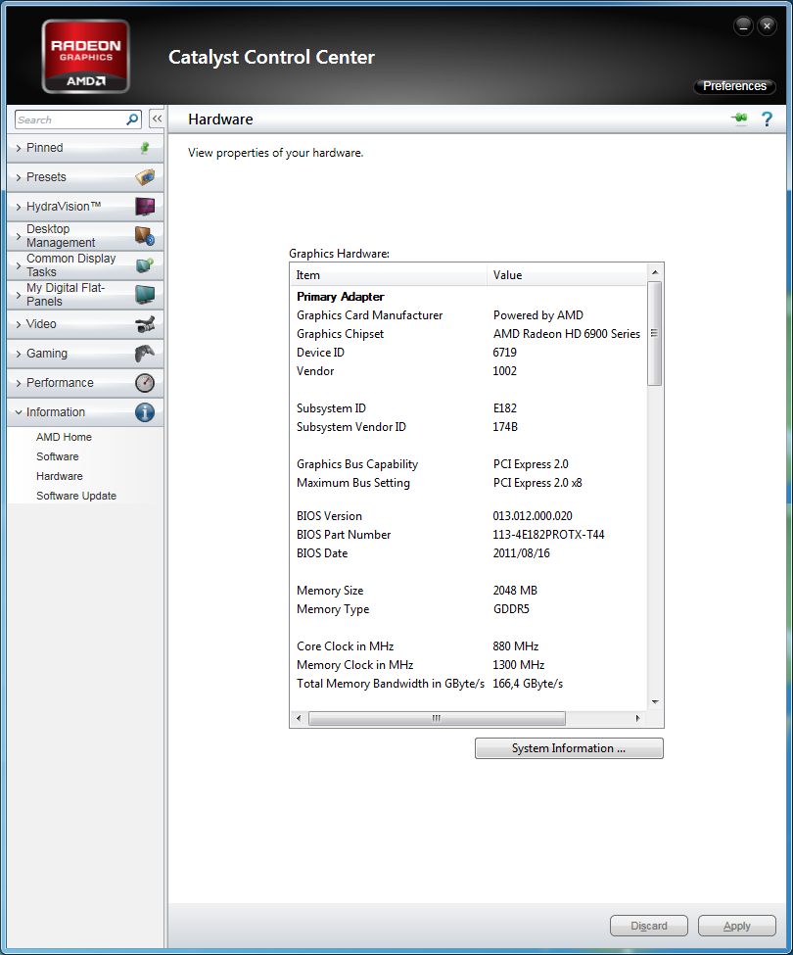Select the Graphics Card Manufacturer row label

pos(369,315)
